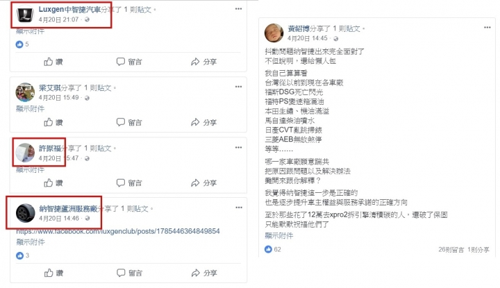Like the Luxgen中智捷汽車 shared post
Image resolution: width=500 pixels, height=288 pixels.
coord(53,62)
